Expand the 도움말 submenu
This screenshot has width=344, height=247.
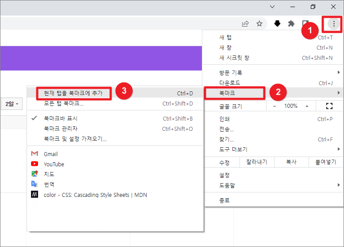pyautogui.click(x=273, y=185)
